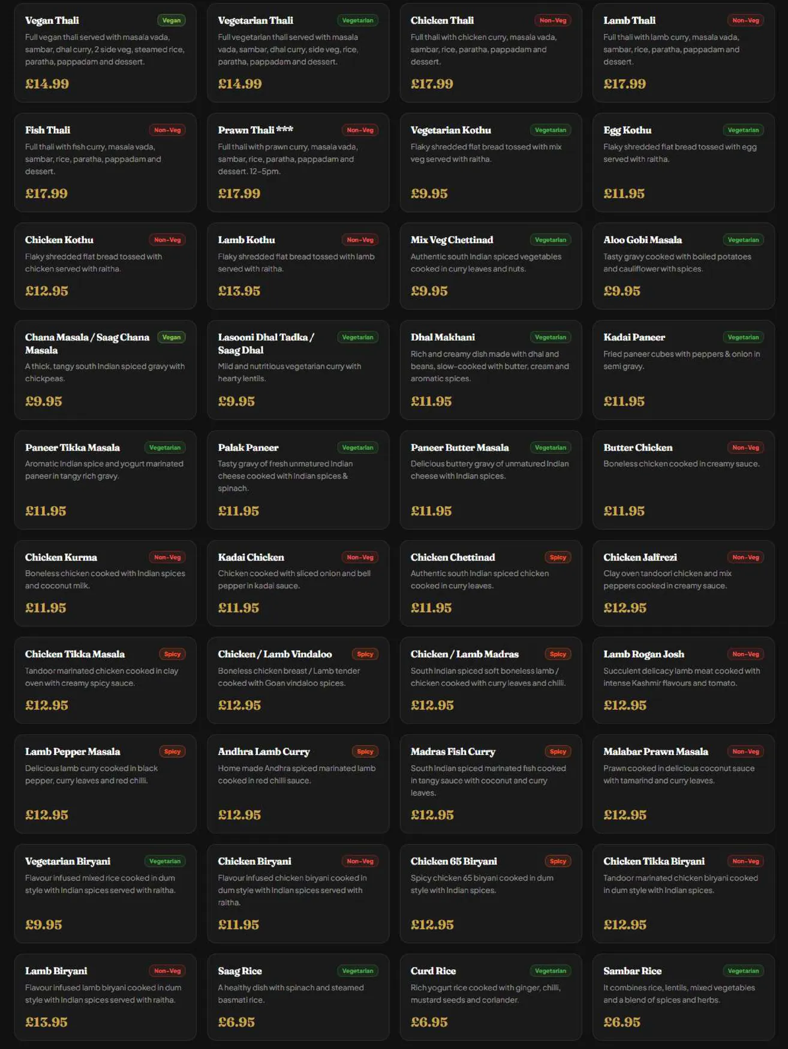Click the Kadai Chicken dish title

tap(251, 558)
